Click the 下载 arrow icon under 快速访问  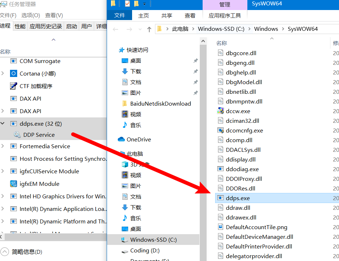click(x=125, y=71)
